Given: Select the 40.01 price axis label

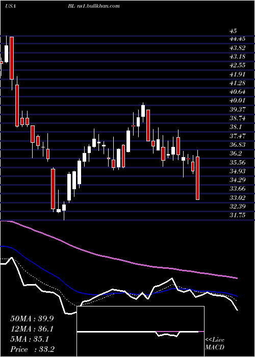Looking at the screenshot, I should tap(238, 100).
